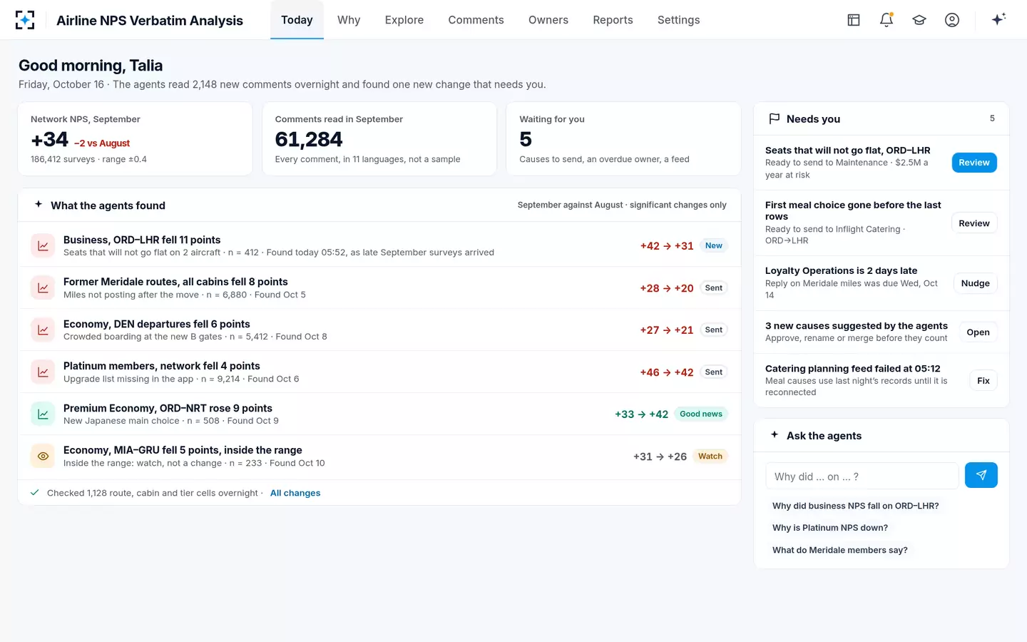Switch to the Why tab
Viewport: 1027px width, 642px height.
click(349, 20)
